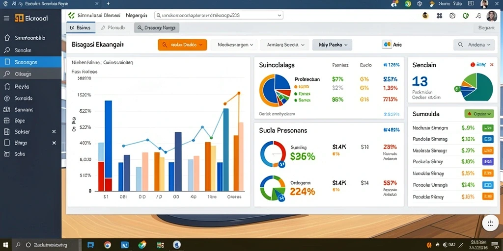This screenshot has width=503, height=251.
Task: Open the round floating grid button
Action: [490, 224]
